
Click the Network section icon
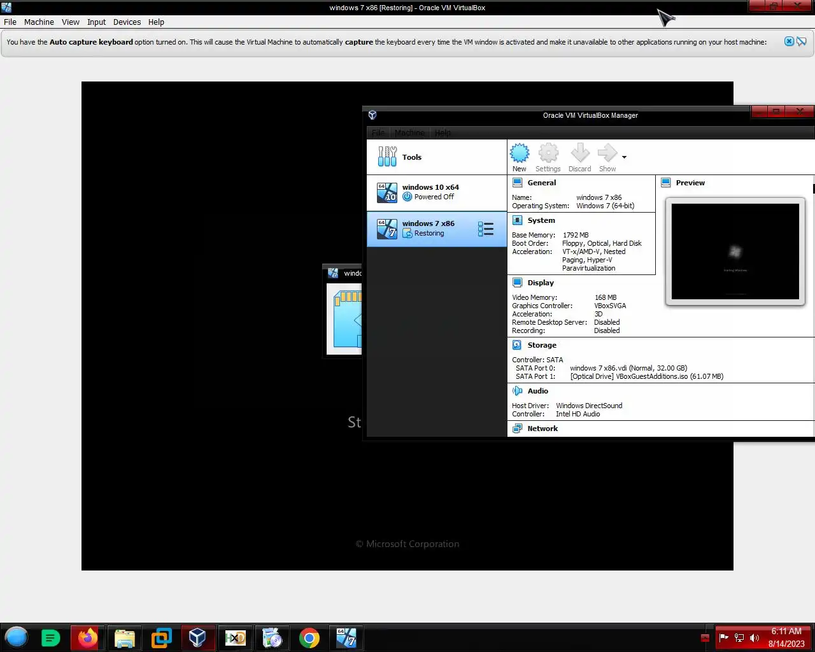[x=518, y=429]
